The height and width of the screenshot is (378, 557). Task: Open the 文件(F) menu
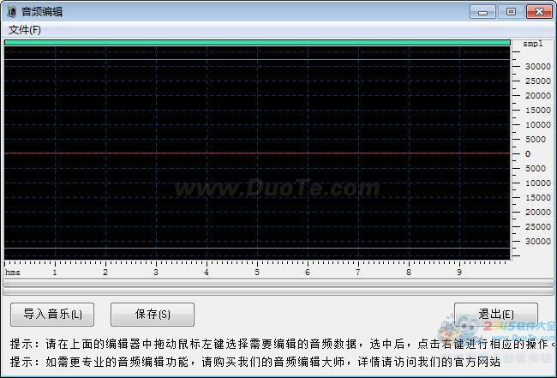25,30
